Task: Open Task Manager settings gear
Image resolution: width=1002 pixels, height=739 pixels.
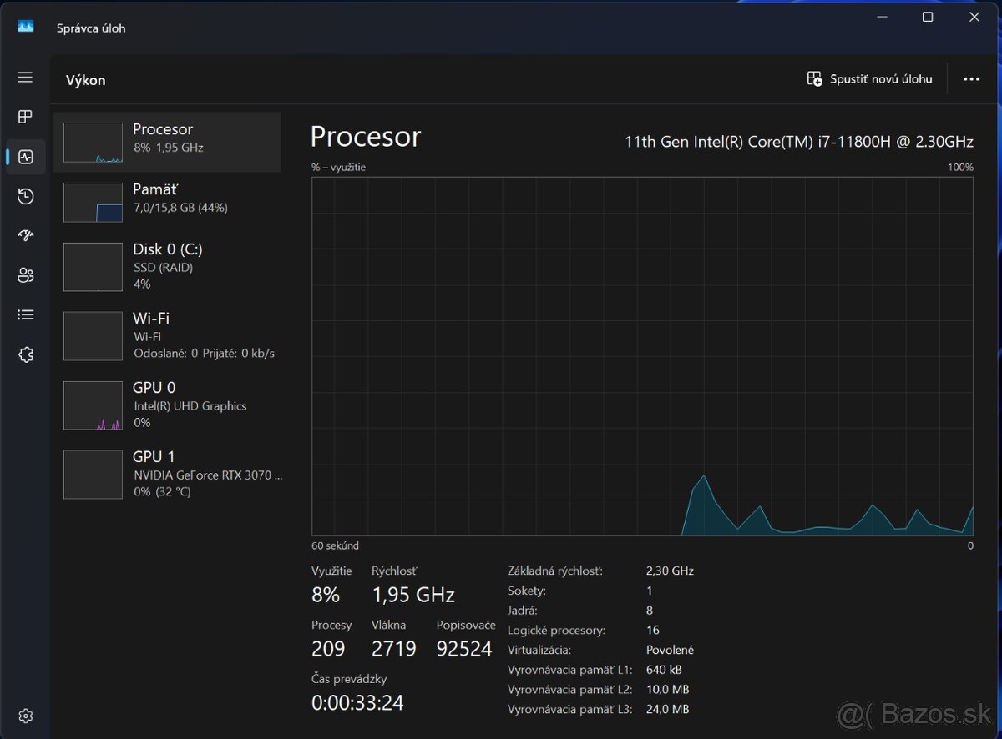Action: (x=25, y=716)
